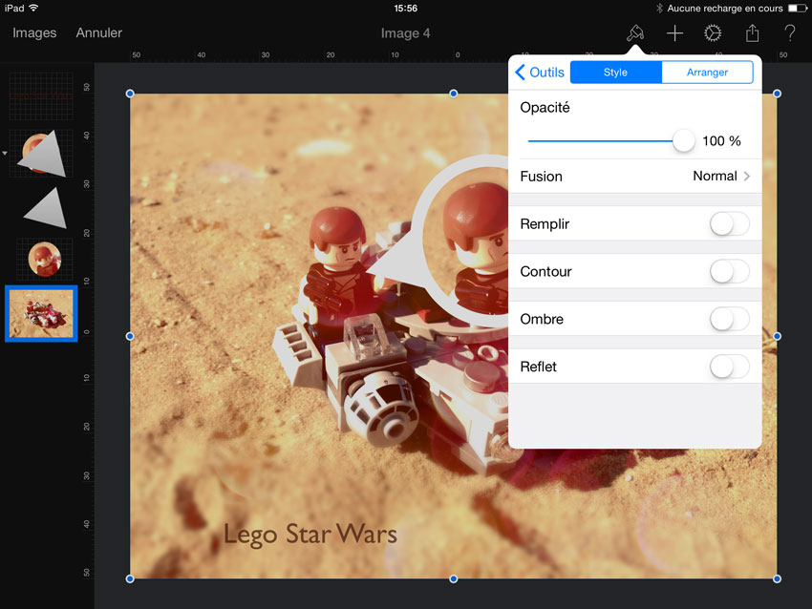
Task: Grab the top-left selection handle
Action: 130,94
